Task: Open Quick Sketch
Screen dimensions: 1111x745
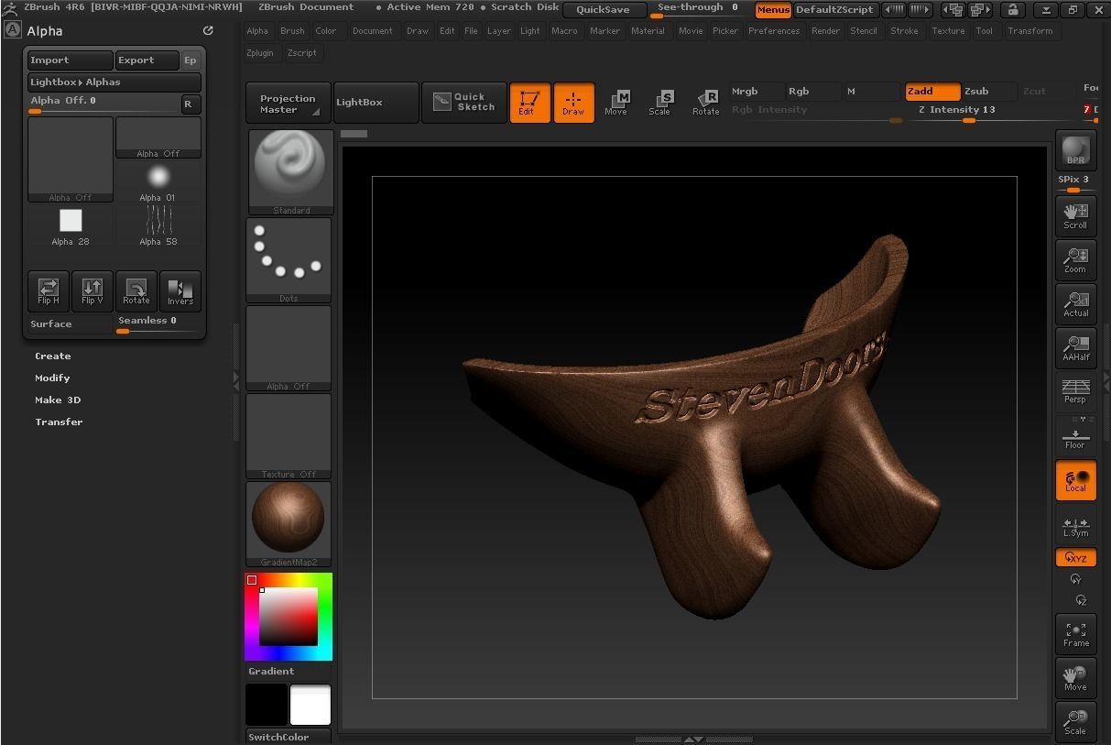Action: coord(464,102)
